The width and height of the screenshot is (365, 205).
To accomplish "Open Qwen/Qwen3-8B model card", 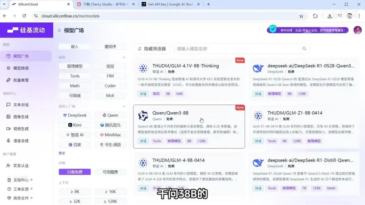I will pyautogui.click(x=189, y=126).
